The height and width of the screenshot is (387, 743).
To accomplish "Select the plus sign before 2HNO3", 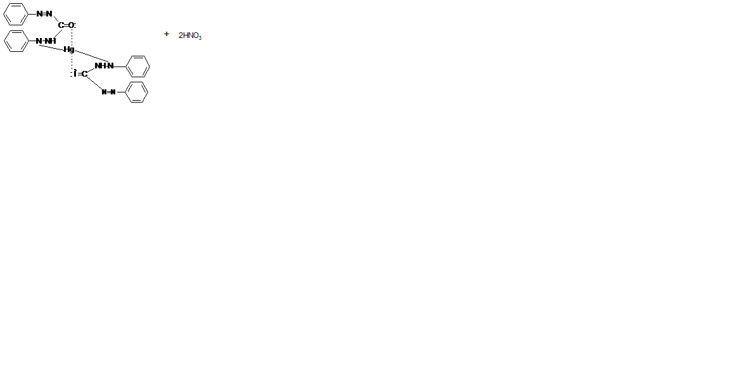I will [167, 34].
